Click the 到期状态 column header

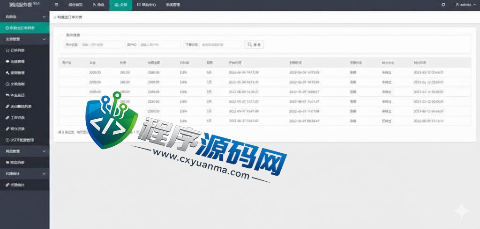356,63
